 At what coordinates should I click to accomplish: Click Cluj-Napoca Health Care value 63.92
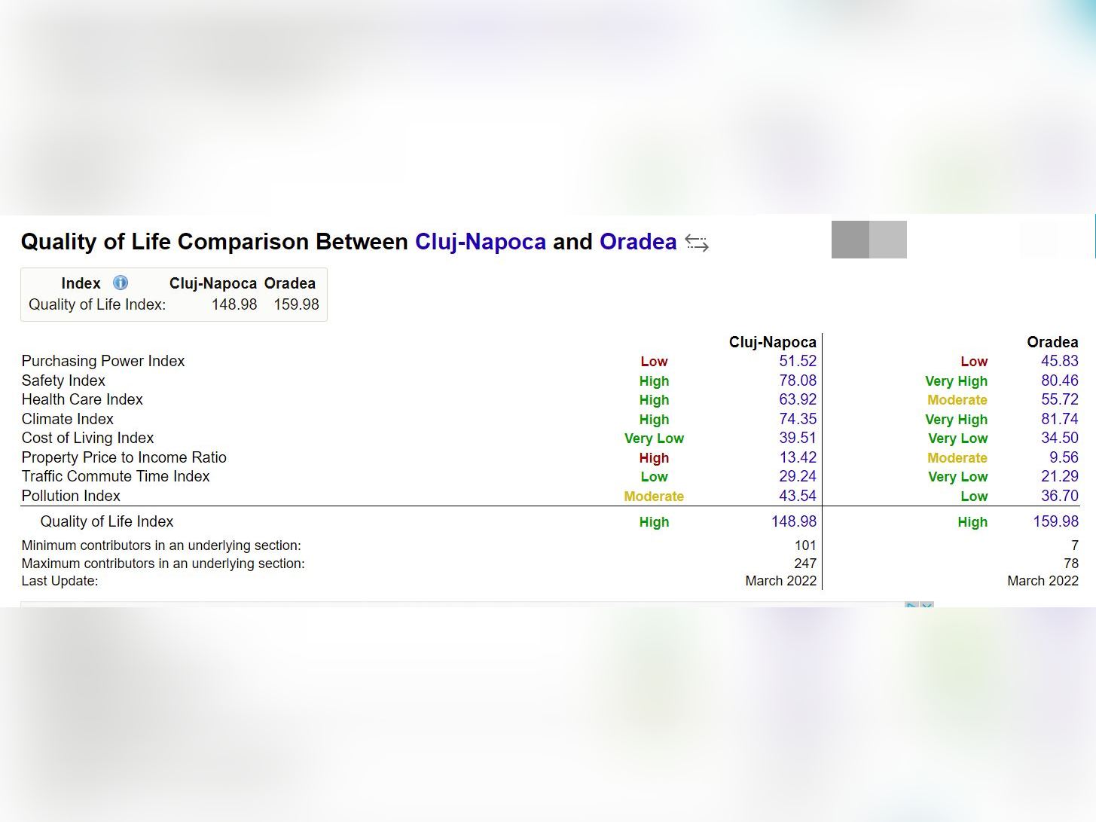pos(797,400)
